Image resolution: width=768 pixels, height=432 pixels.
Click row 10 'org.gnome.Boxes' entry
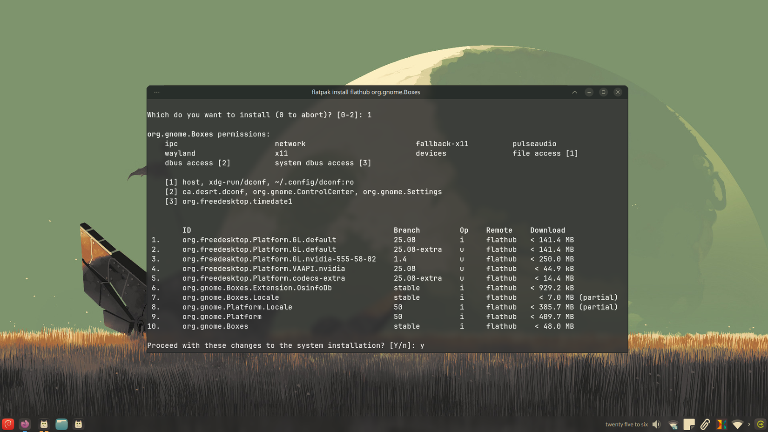tap(215, 326)
